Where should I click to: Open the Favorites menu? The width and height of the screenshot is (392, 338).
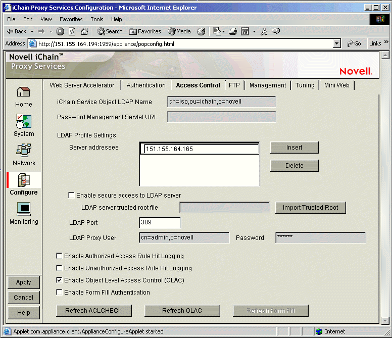[71, 19]
